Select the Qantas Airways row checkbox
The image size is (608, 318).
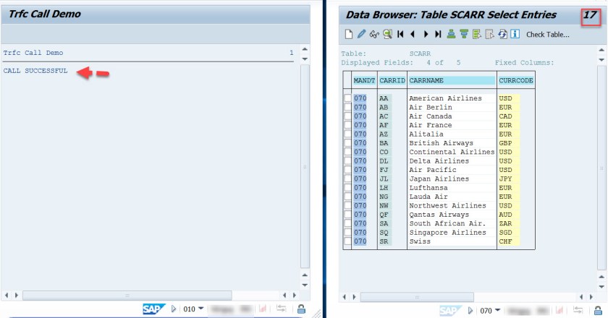347,215
